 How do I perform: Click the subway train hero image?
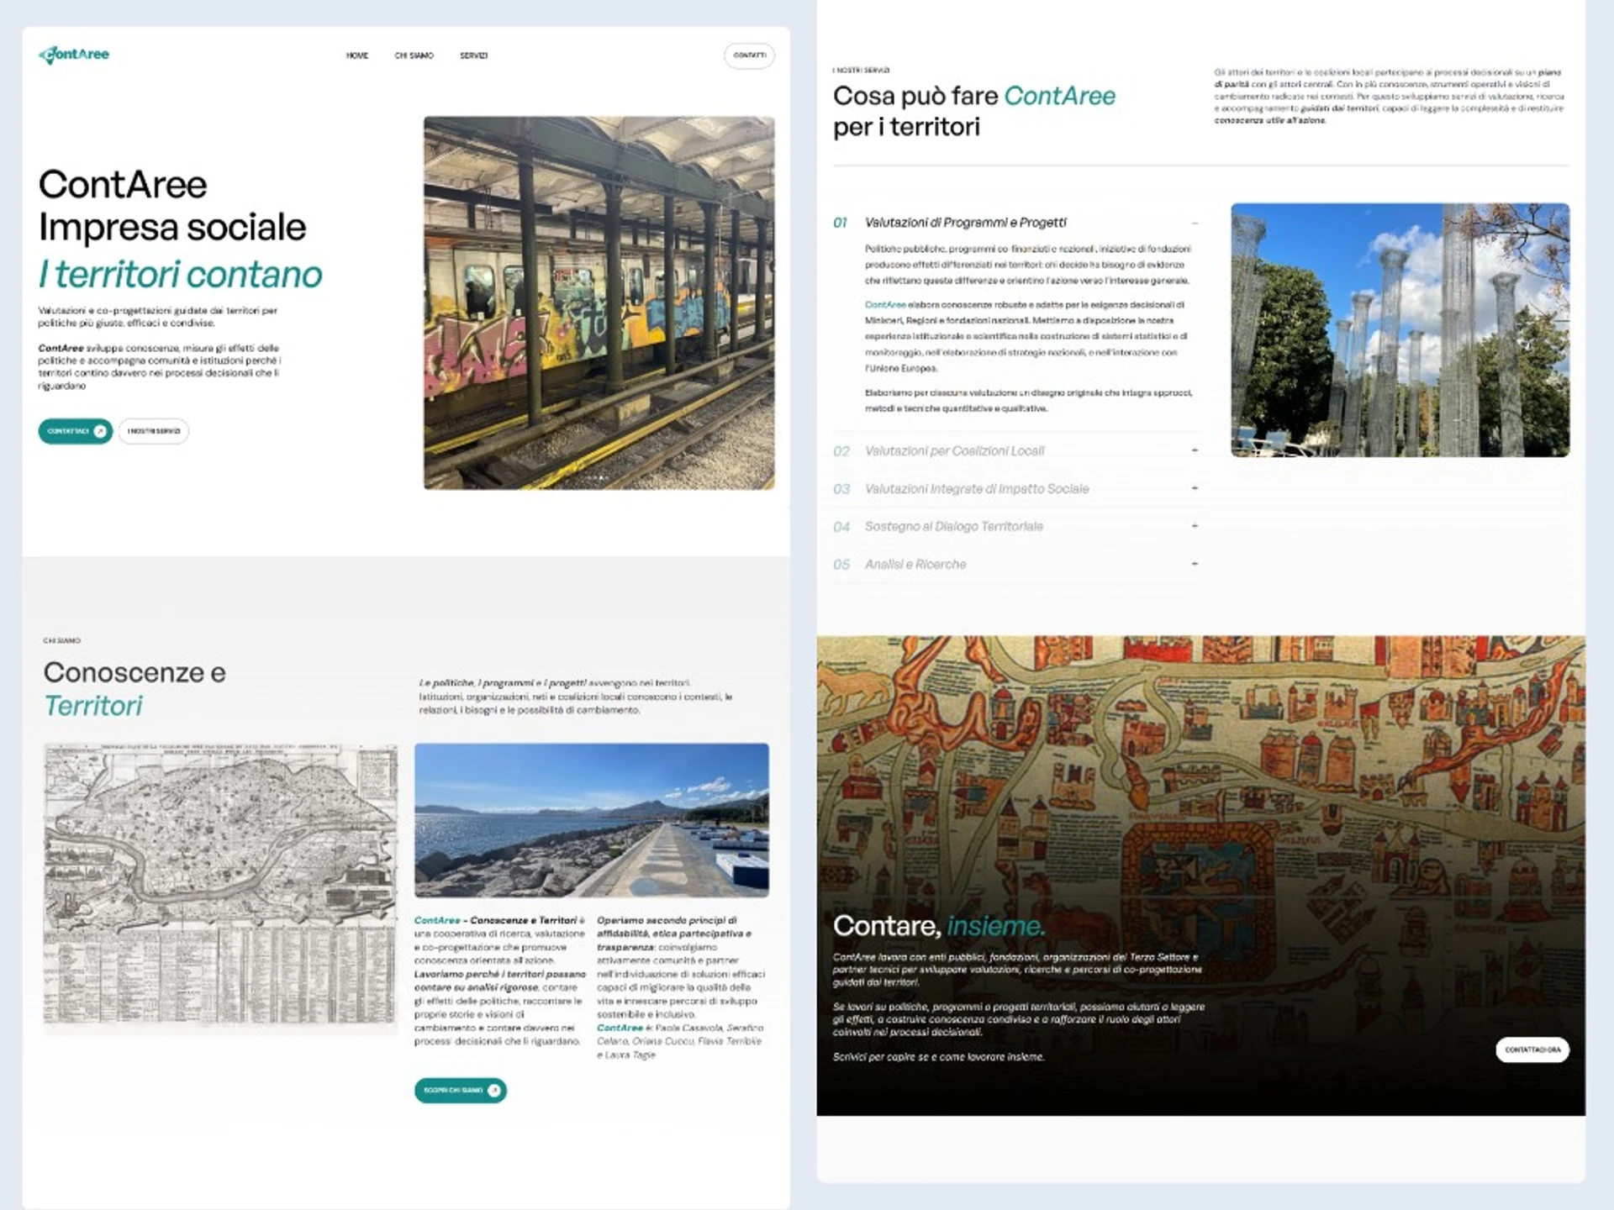point(599,302)
